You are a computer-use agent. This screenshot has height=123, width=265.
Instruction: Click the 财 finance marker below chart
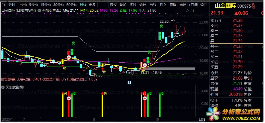tap(129, 83)
